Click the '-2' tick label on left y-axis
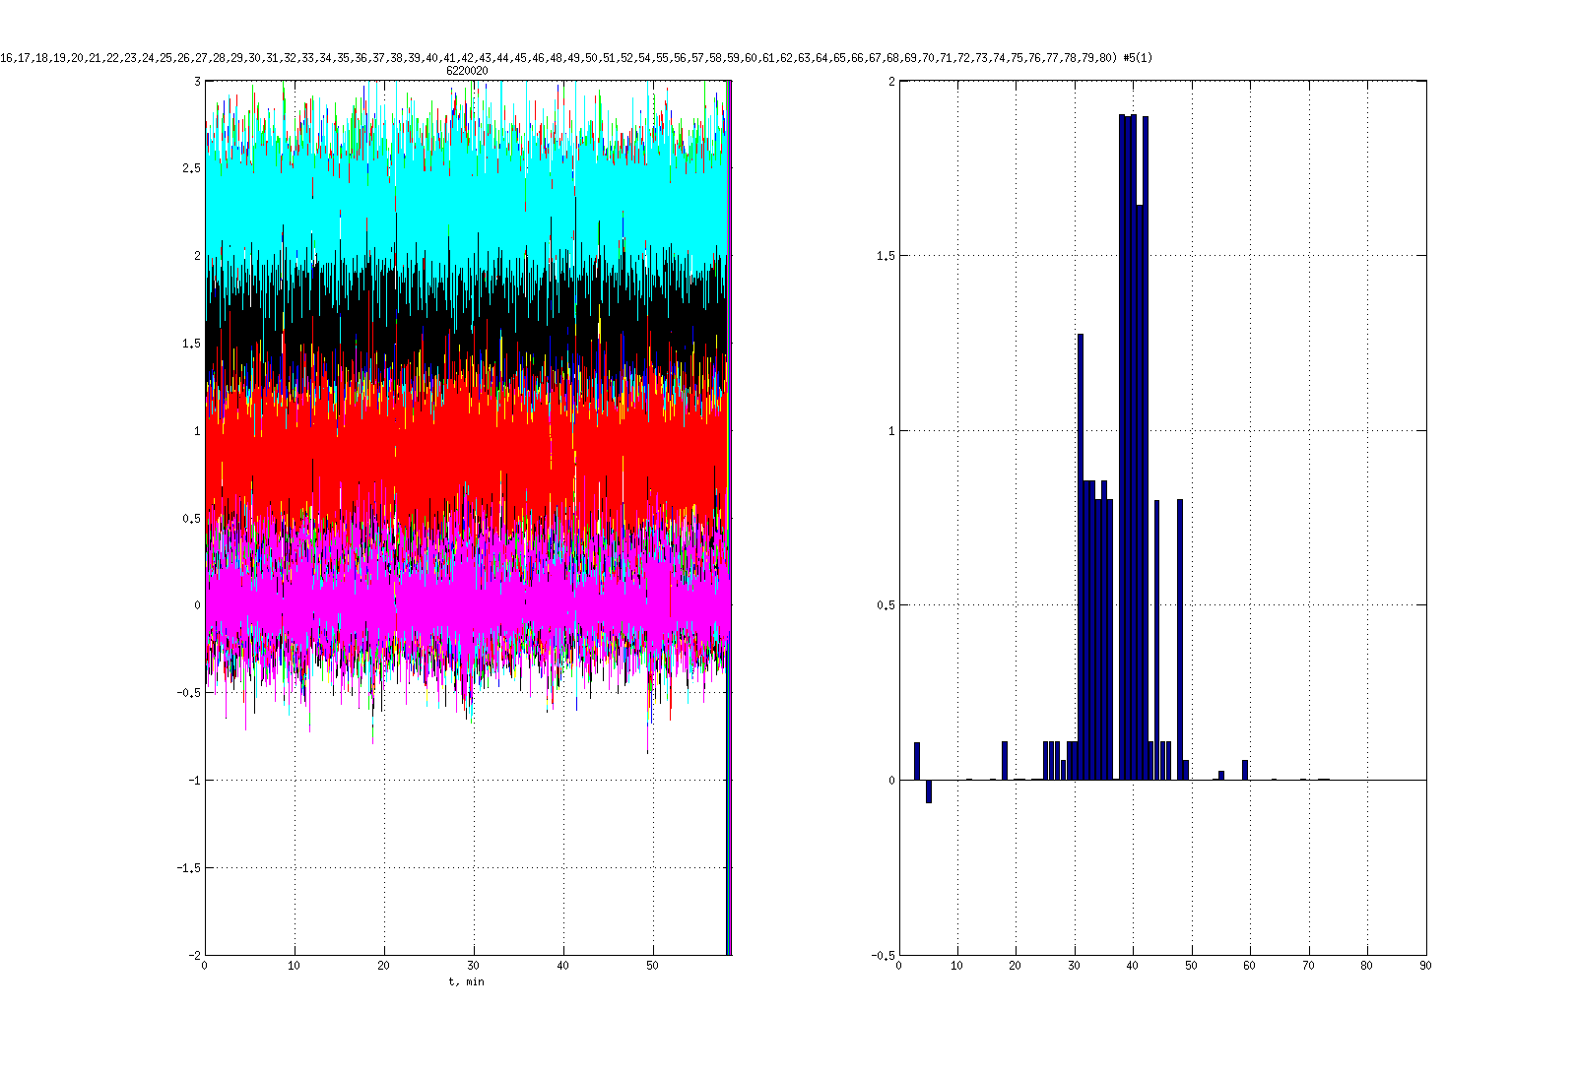The height and width of the screenshot is (1073, 1576). point(195,955)
